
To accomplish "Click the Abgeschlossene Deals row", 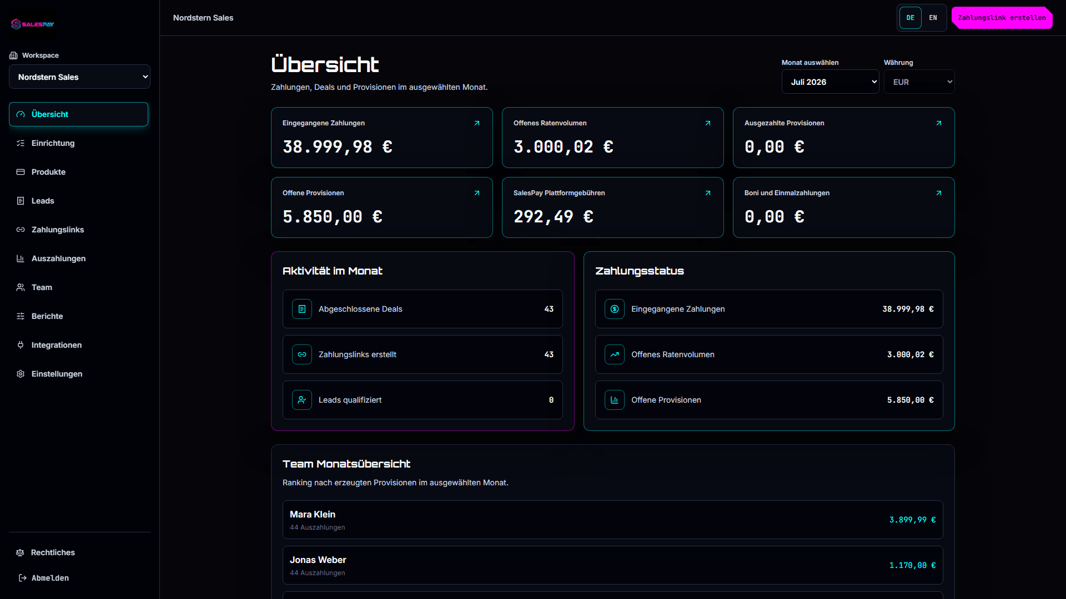I will point(423,309).
